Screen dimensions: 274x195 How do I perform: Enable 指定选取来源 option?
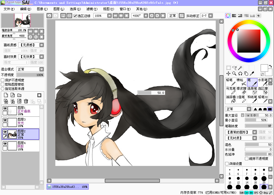click(3, 89)
